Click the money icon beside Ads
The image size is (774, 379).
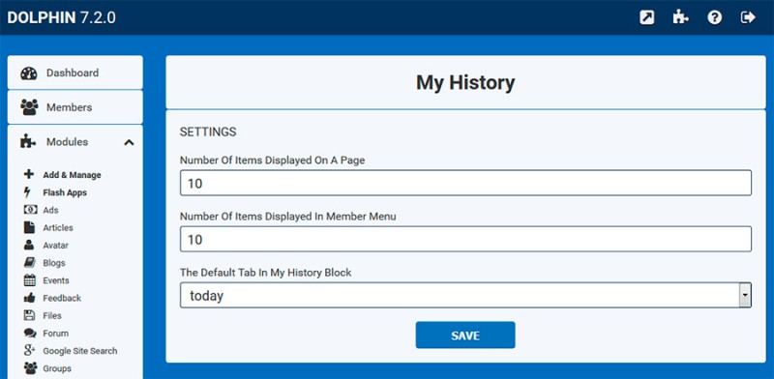tap(30, 210)
